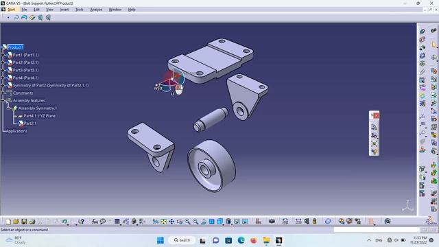Open the Undo history dropdown arrow
439x247 pixels.
(68, 224)
